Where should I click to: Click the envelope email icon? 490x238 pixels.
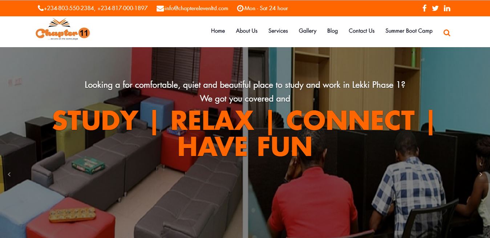[x=160, y=8]
